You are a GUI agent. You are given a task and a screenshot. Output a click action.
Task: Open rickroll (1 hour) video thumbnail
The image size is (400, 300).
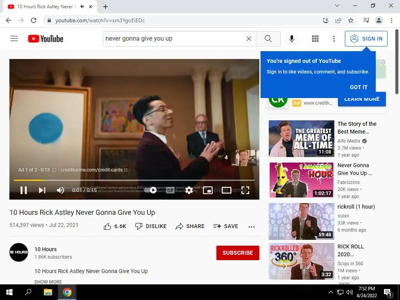[x=301, y=221]
